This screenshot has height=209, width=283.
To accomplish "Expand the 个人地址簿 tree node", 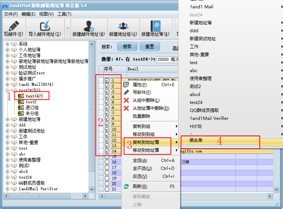I will point(7,50).
